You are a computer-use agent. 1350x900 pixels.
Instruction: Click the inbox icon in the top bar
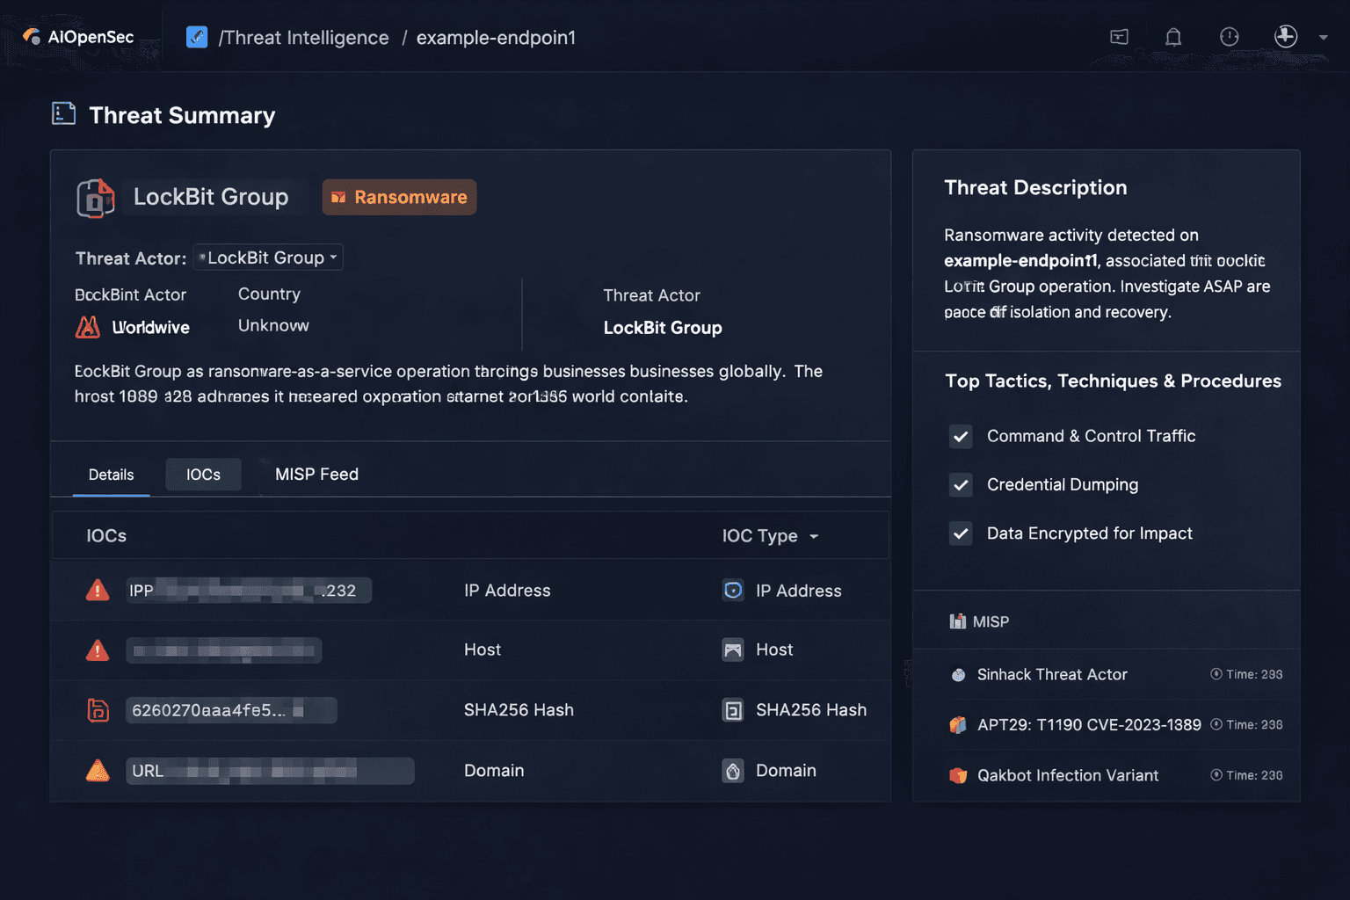click(x=1119, y=36)
